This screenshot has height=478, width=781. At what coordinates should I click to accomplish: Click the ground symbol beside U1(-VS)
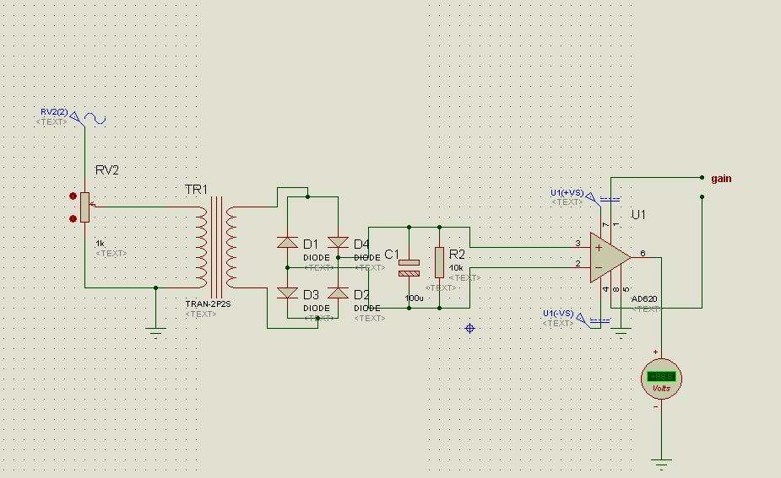point(621,333)
